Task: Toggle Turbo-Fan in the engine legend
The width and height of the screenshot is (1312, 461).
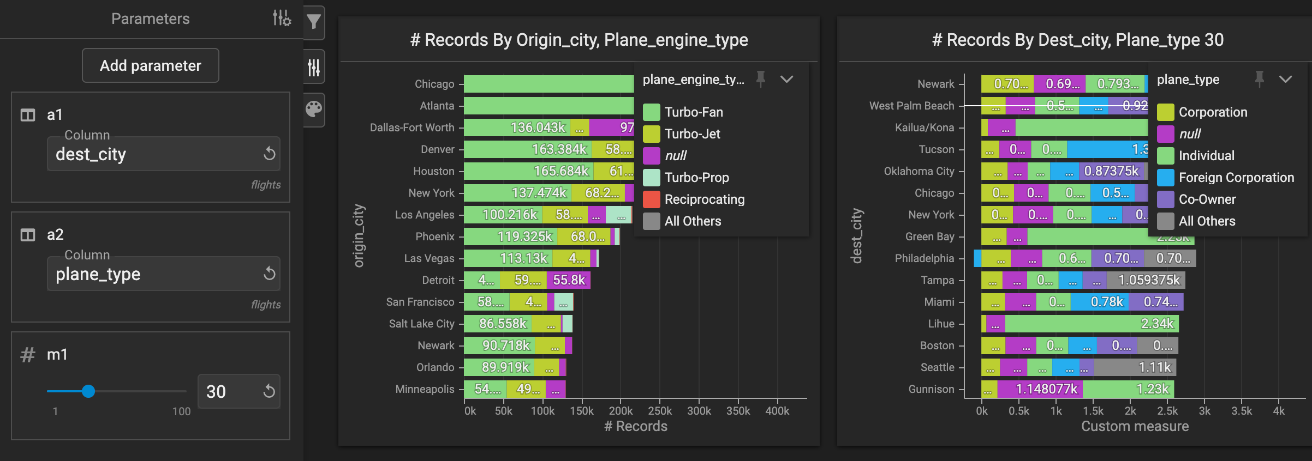Action: coord(693,112)
